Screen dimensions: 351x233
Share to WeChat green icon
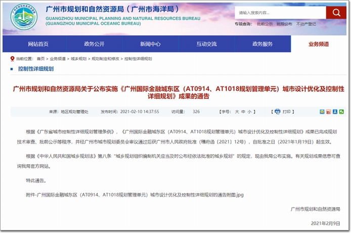tap(341, 112)
